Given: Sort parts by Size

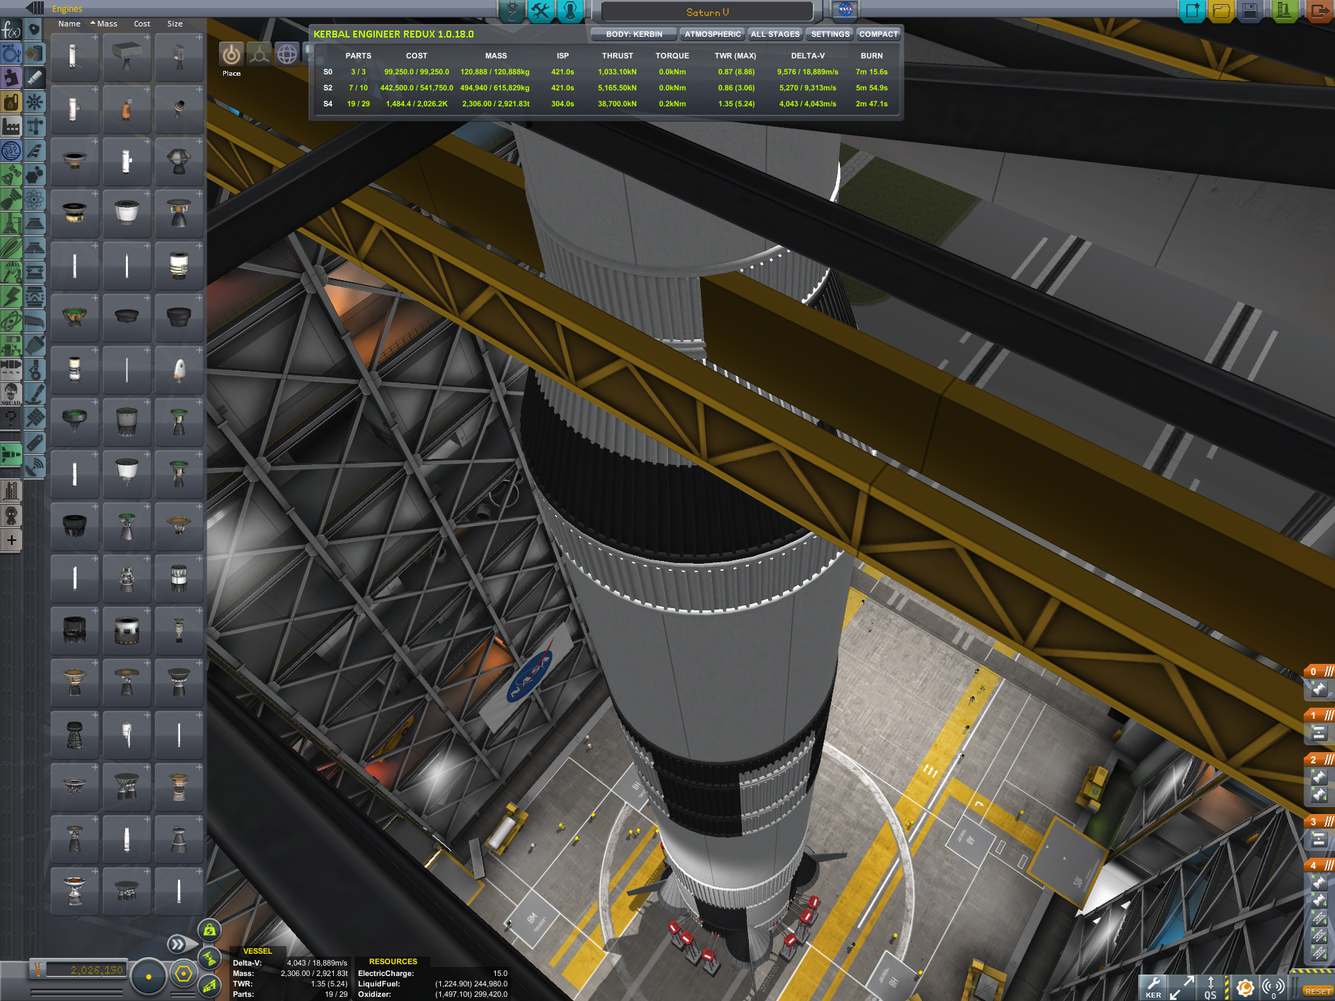Looking at the screenshot, I should click(x=175, y=24).
